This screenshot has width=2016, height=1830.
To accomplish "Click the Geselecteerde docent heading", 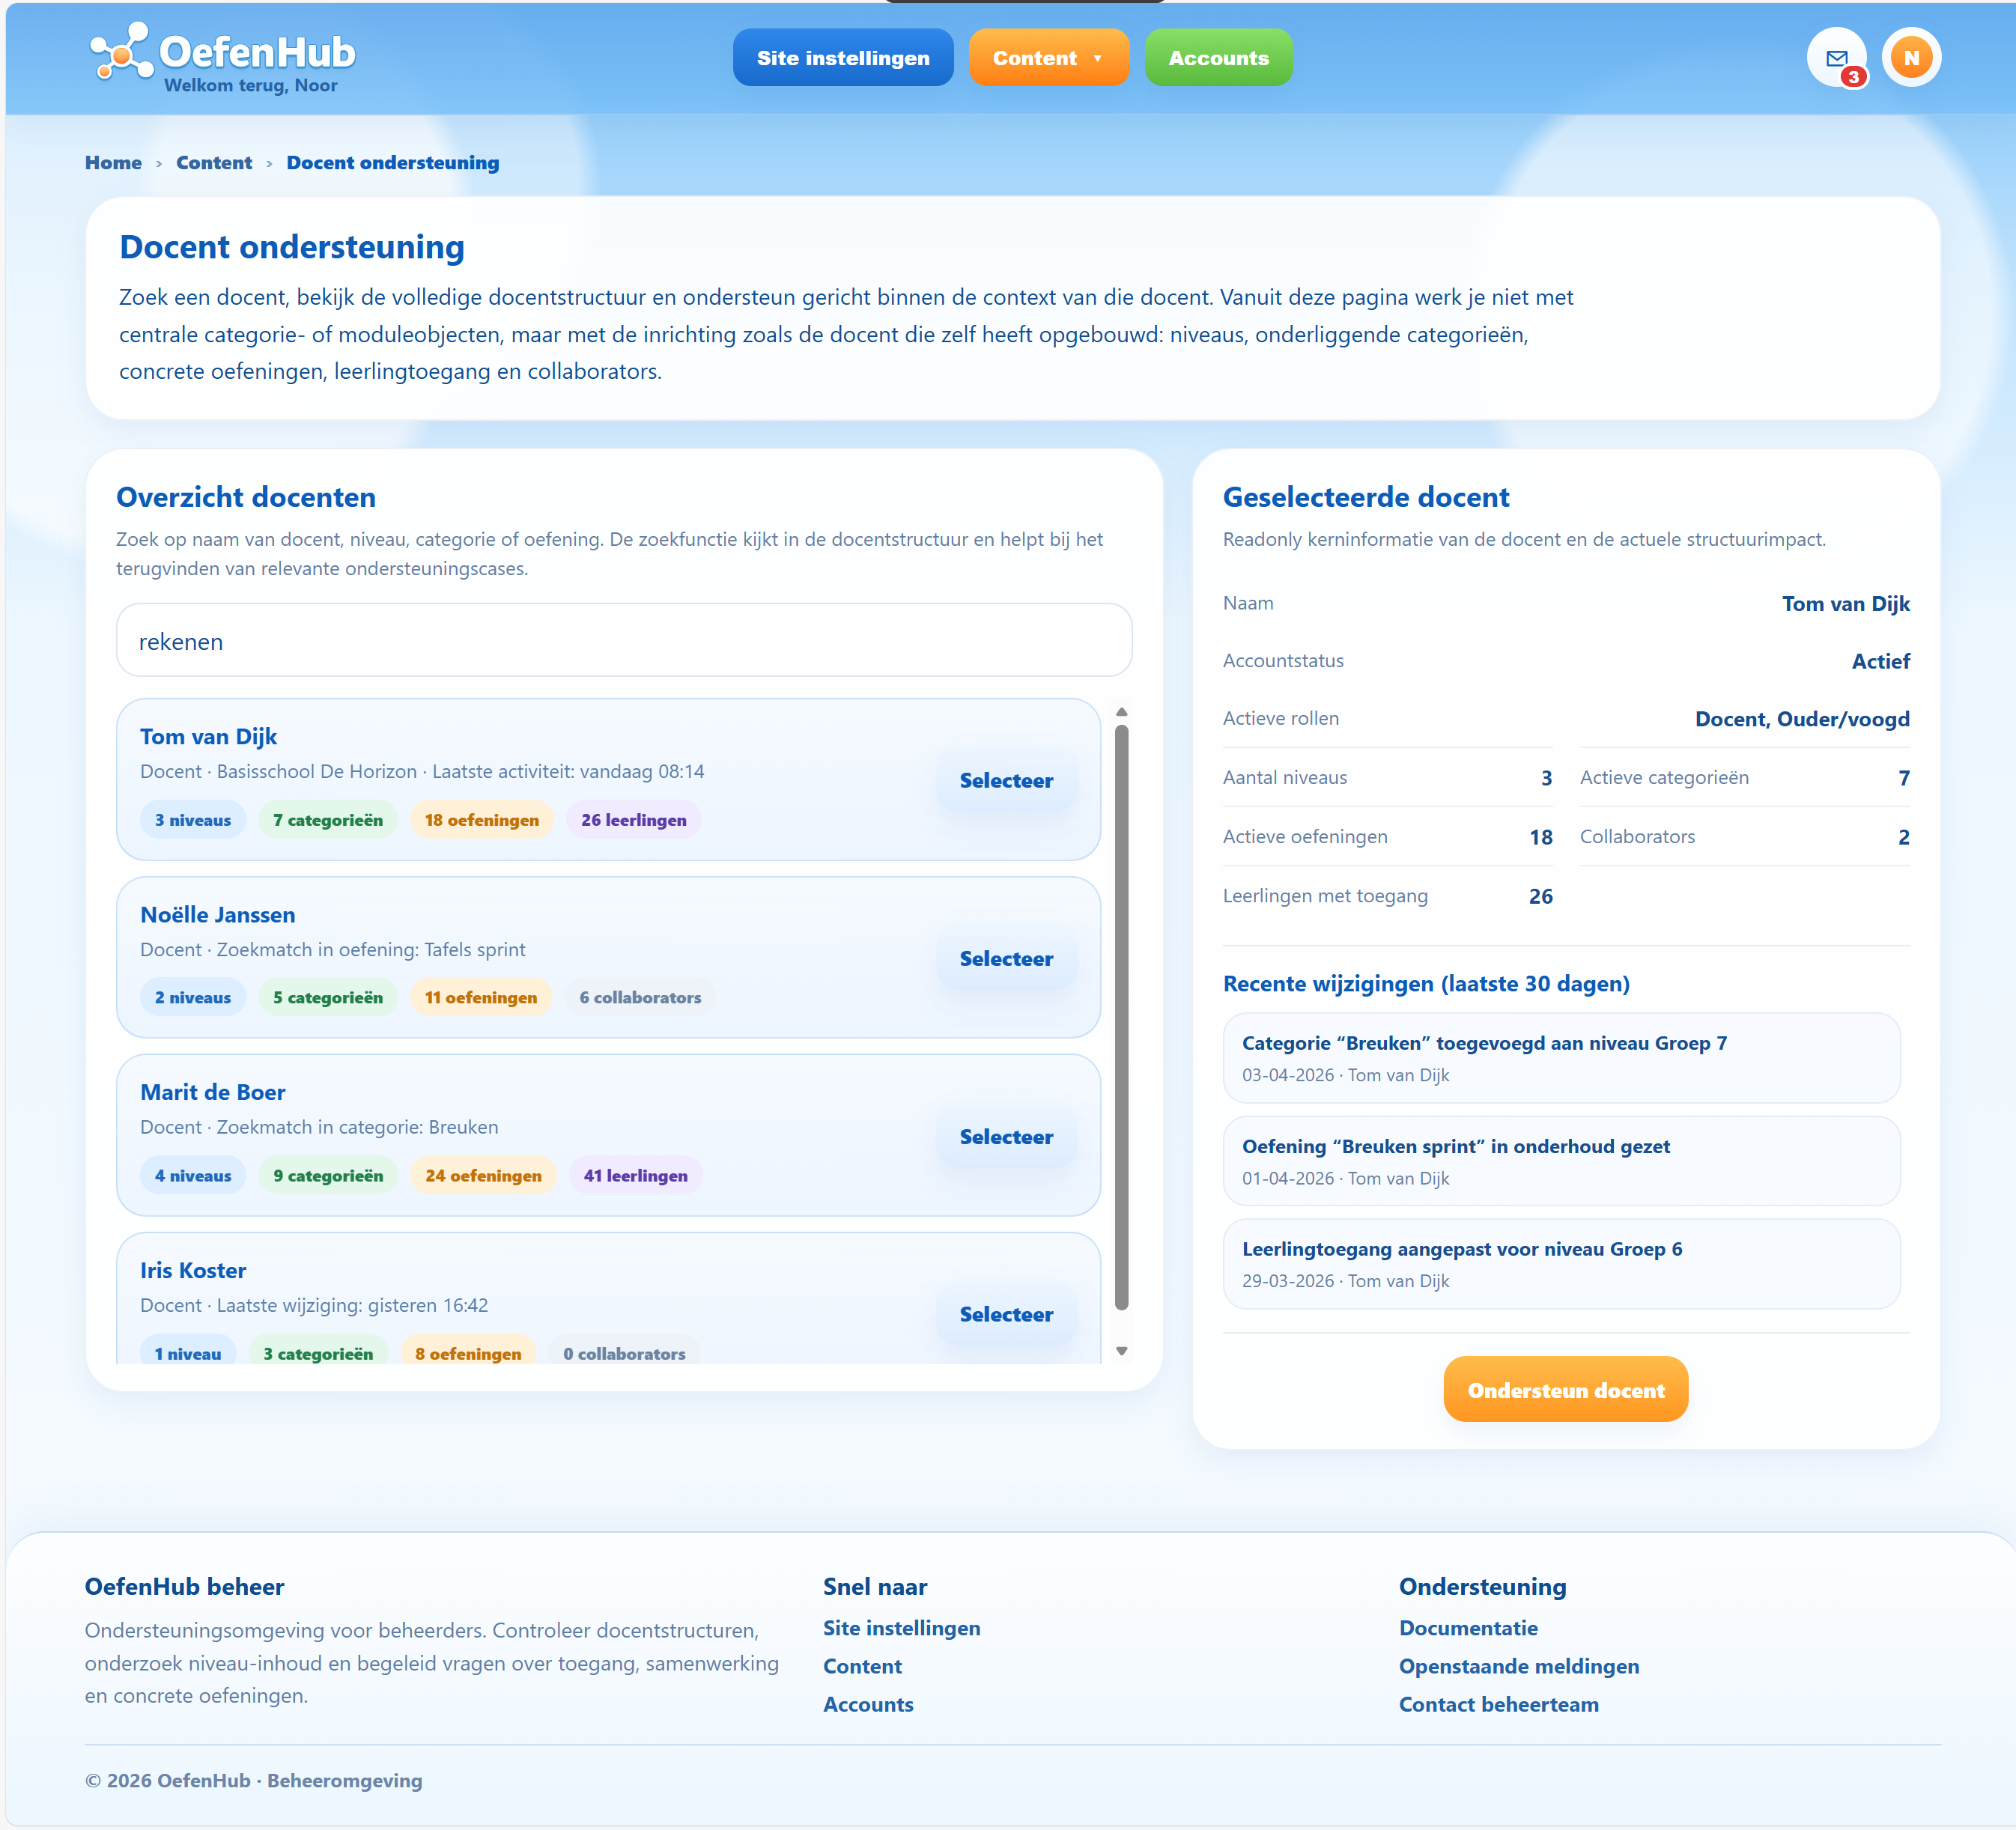I will (1366, 497).
